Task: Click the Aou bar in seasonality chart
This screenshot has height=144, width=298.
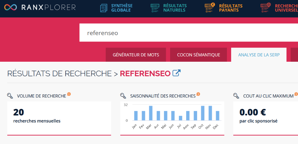Action: [188, 116]
